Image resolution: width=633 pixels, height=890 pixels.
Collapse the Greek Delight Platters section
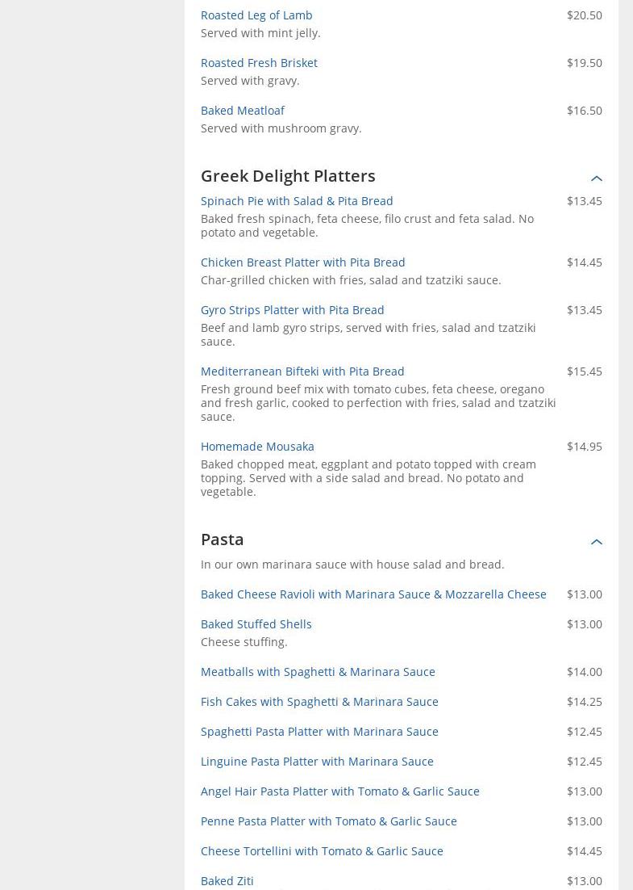pyautogui.click(x=596, y=178)
